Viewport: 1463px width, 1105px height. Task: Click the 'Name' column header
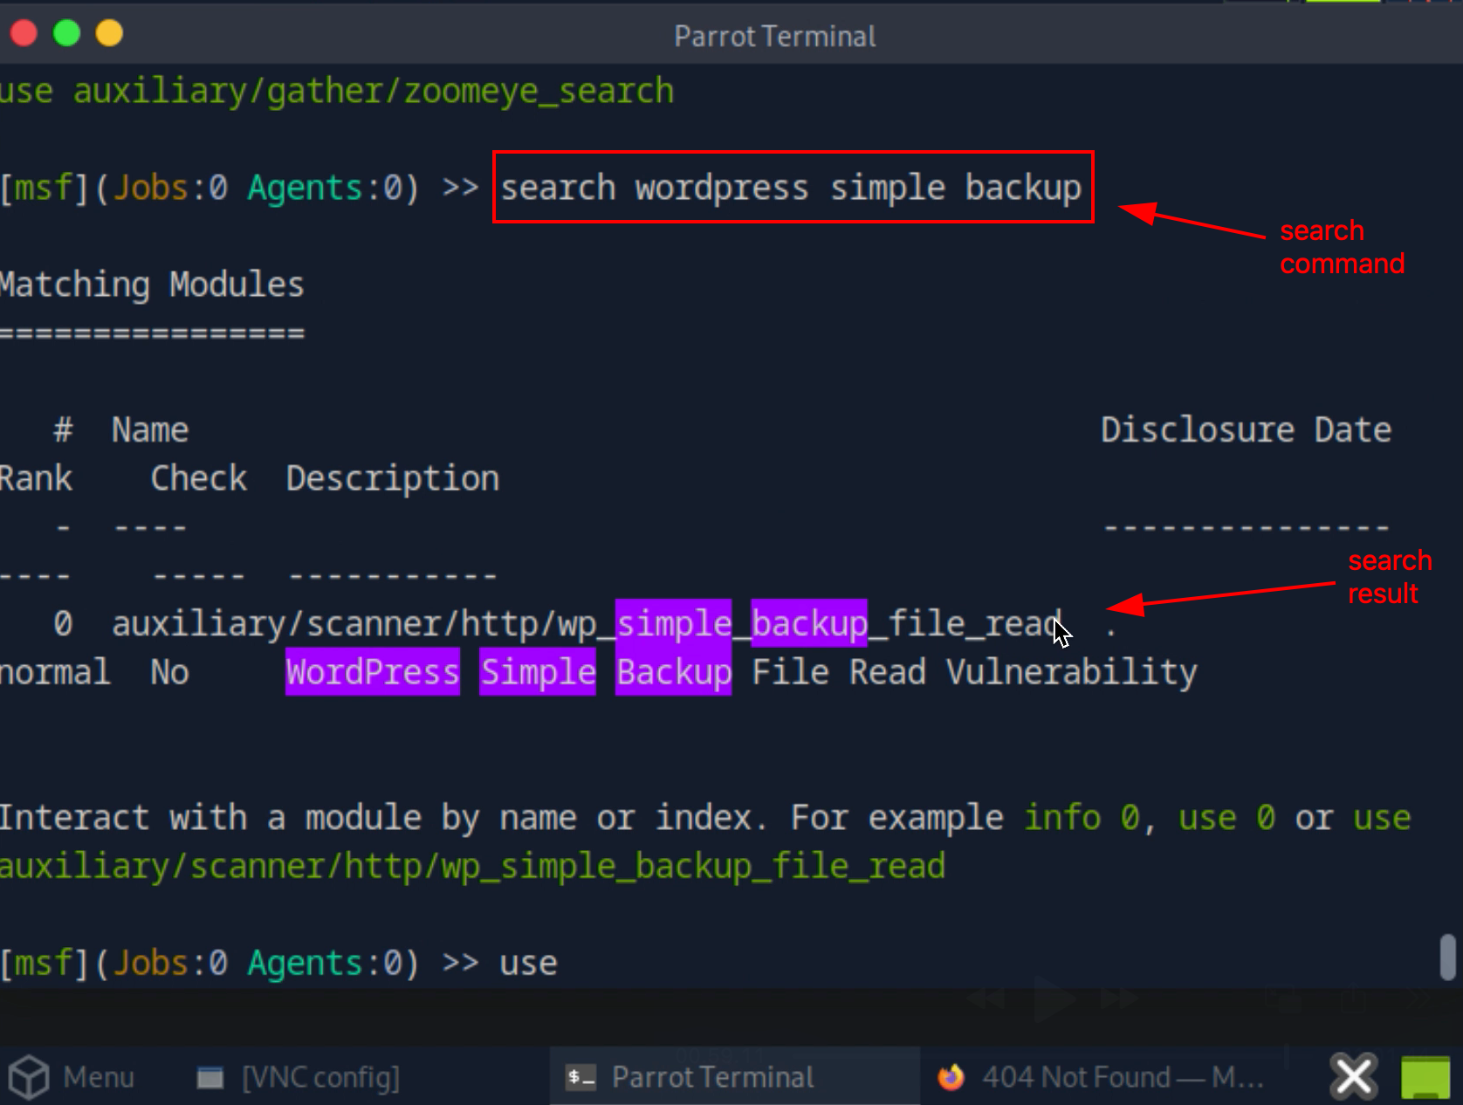tap(150, 429)
